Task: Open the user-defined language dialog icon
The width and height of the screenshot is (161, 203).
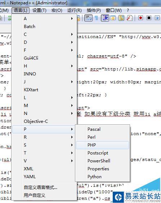Action: tap(113, 18)
